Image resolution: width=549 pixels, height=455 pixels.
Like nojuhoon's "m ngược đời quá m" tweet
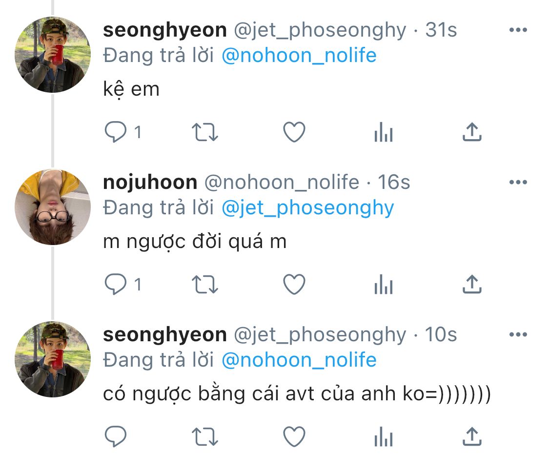294,284
